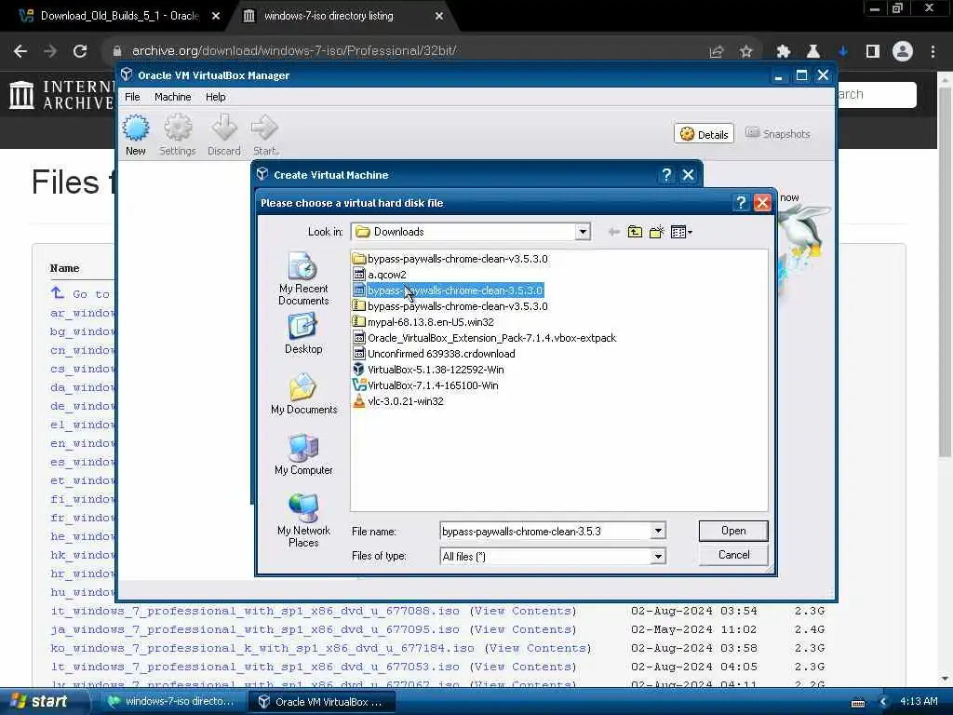Click the share page icon in address bar
953x715 pixels.
point(716,51)
